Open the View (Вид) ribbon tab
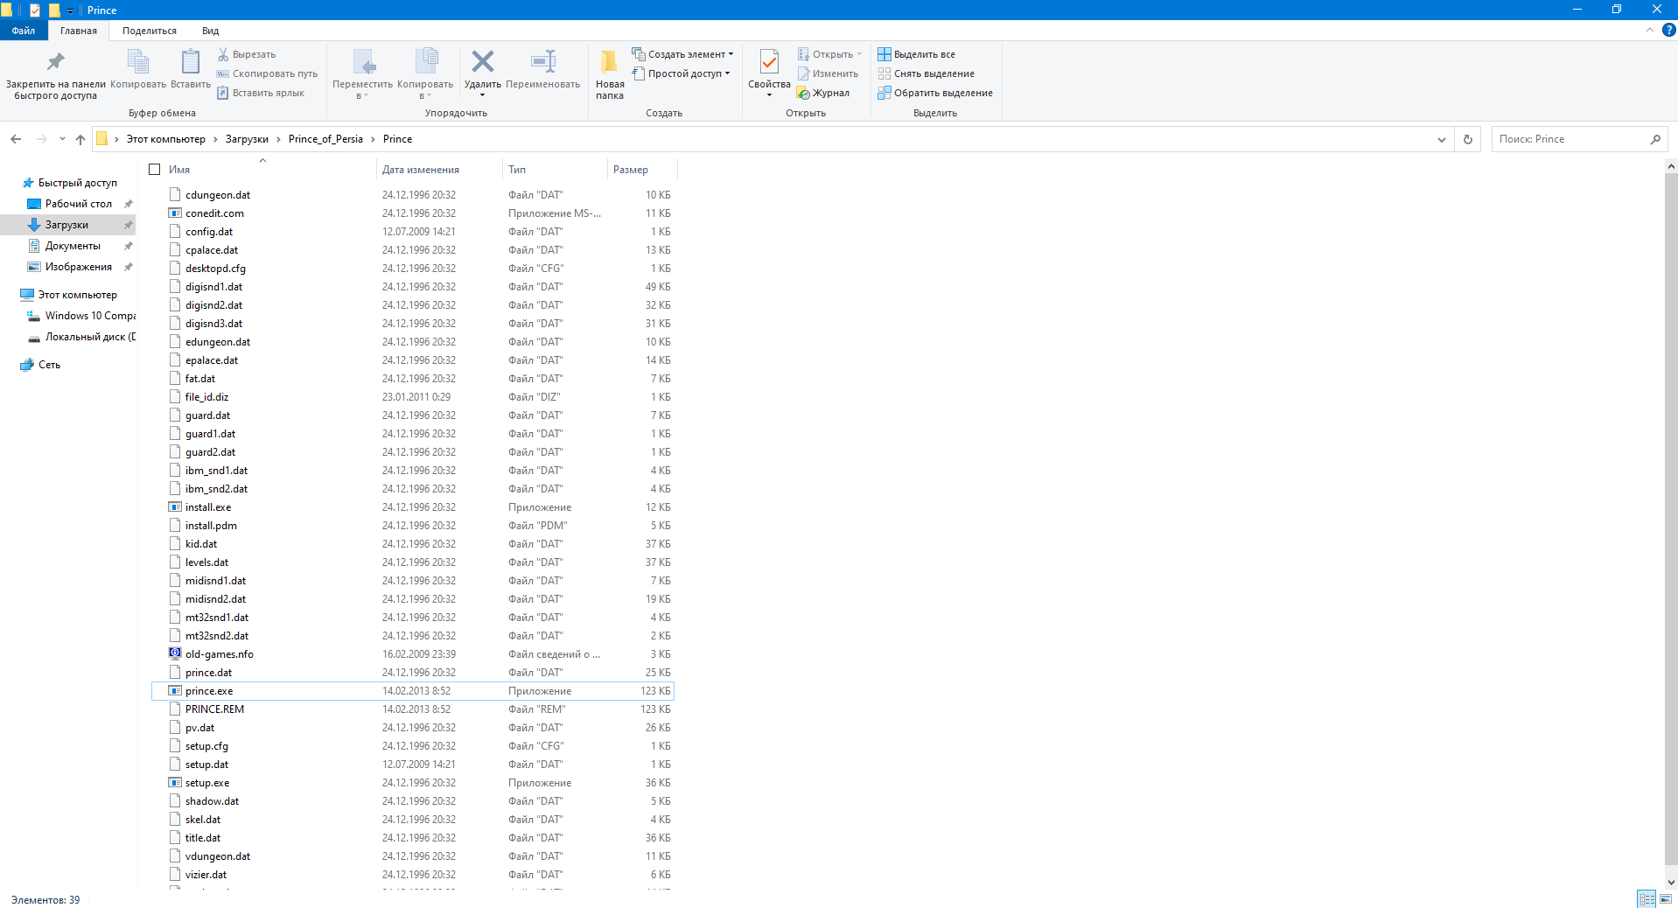 pyautogui.click(x=210, y=31)
